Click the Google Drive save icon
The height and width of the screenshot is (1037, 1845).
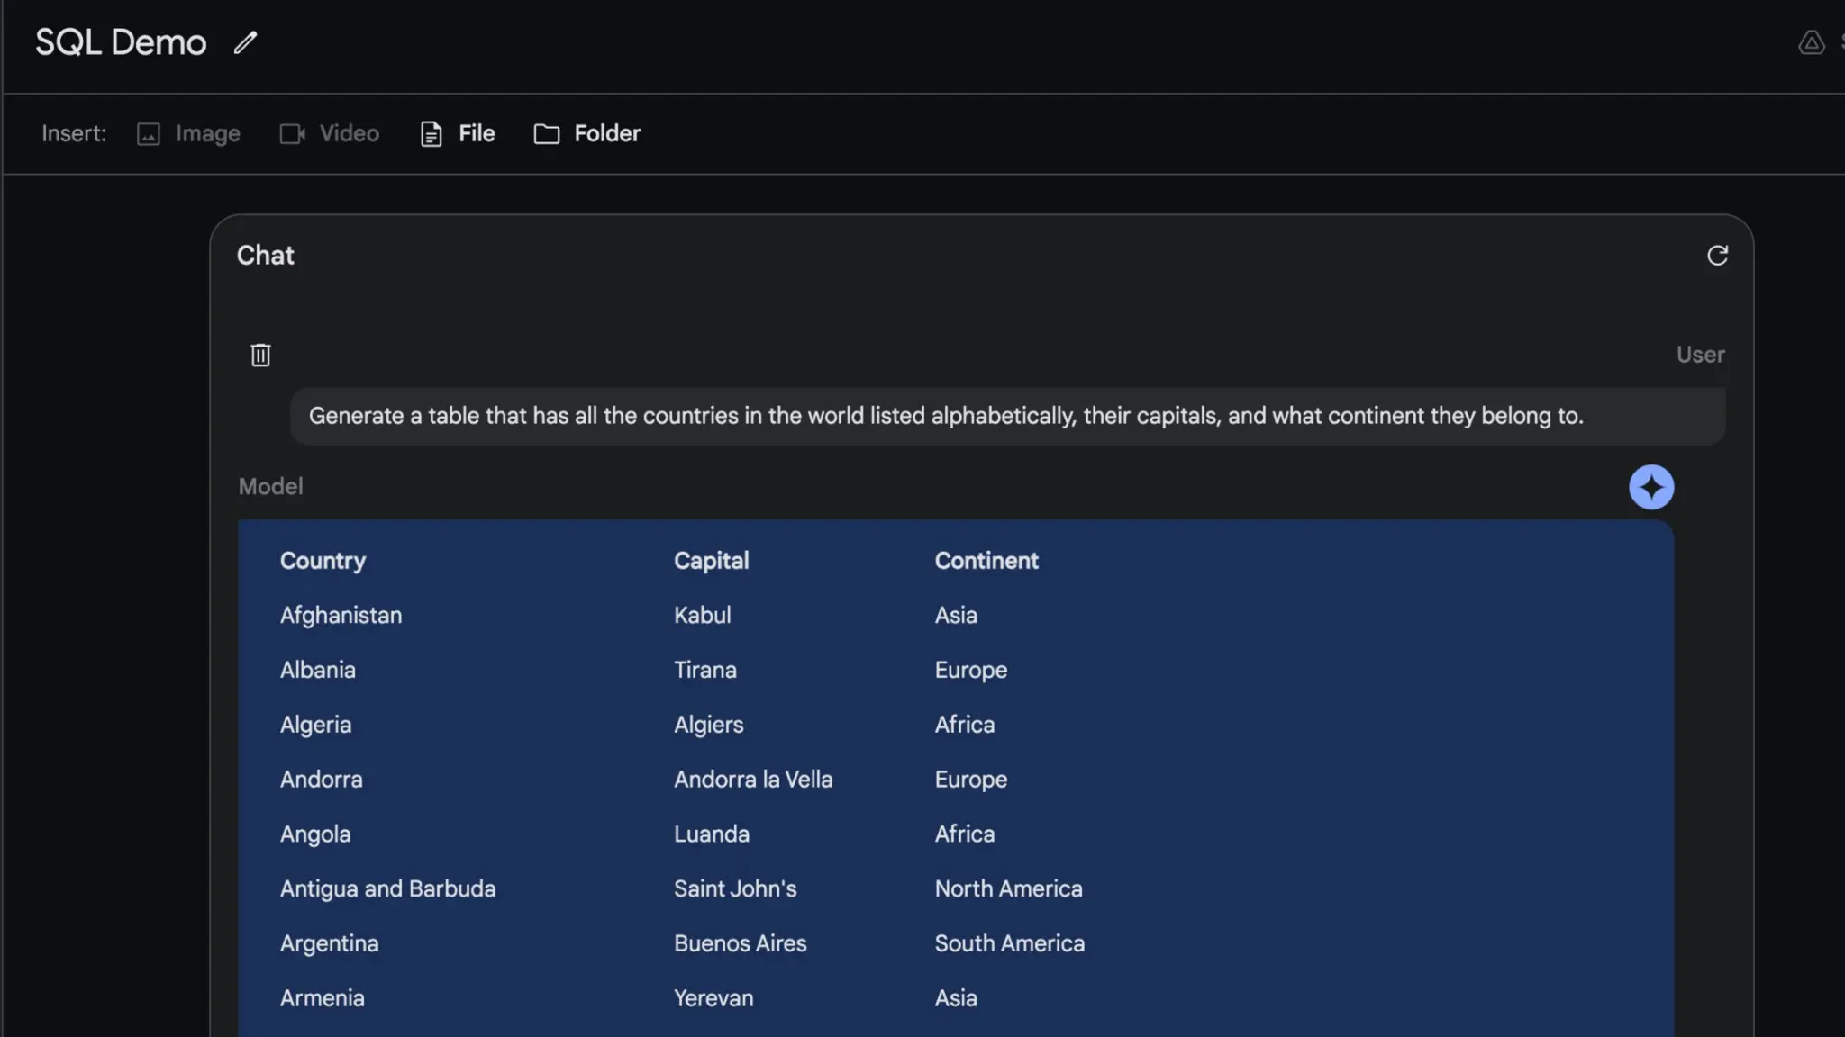1811,42
